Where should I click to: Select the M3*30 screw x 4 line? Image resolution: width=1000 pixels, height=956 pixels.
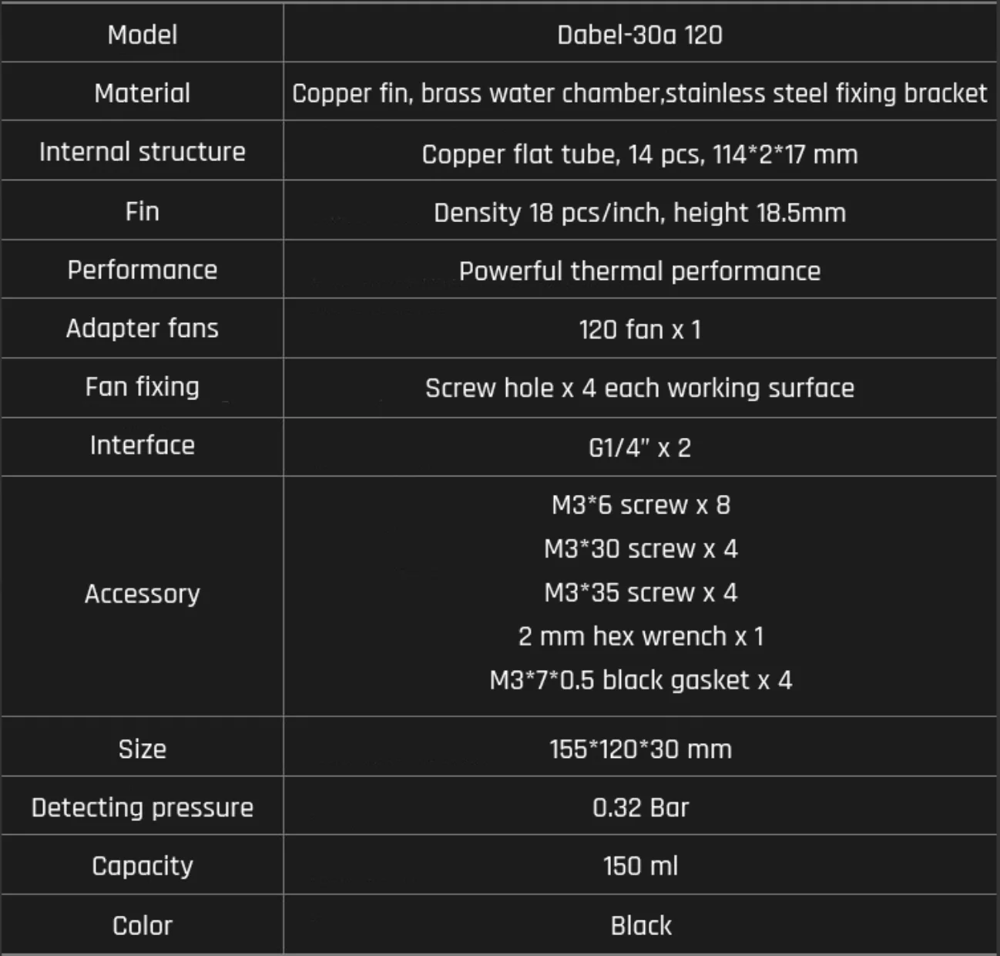pyautogui.click(x=640, y=548)
